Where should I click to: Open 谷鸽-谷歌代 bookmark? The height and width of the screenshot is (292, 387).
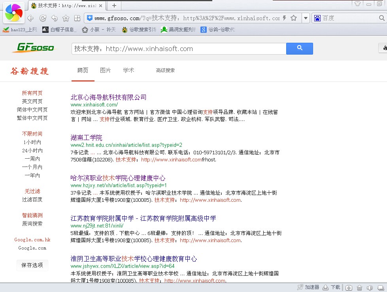[218, 30]
